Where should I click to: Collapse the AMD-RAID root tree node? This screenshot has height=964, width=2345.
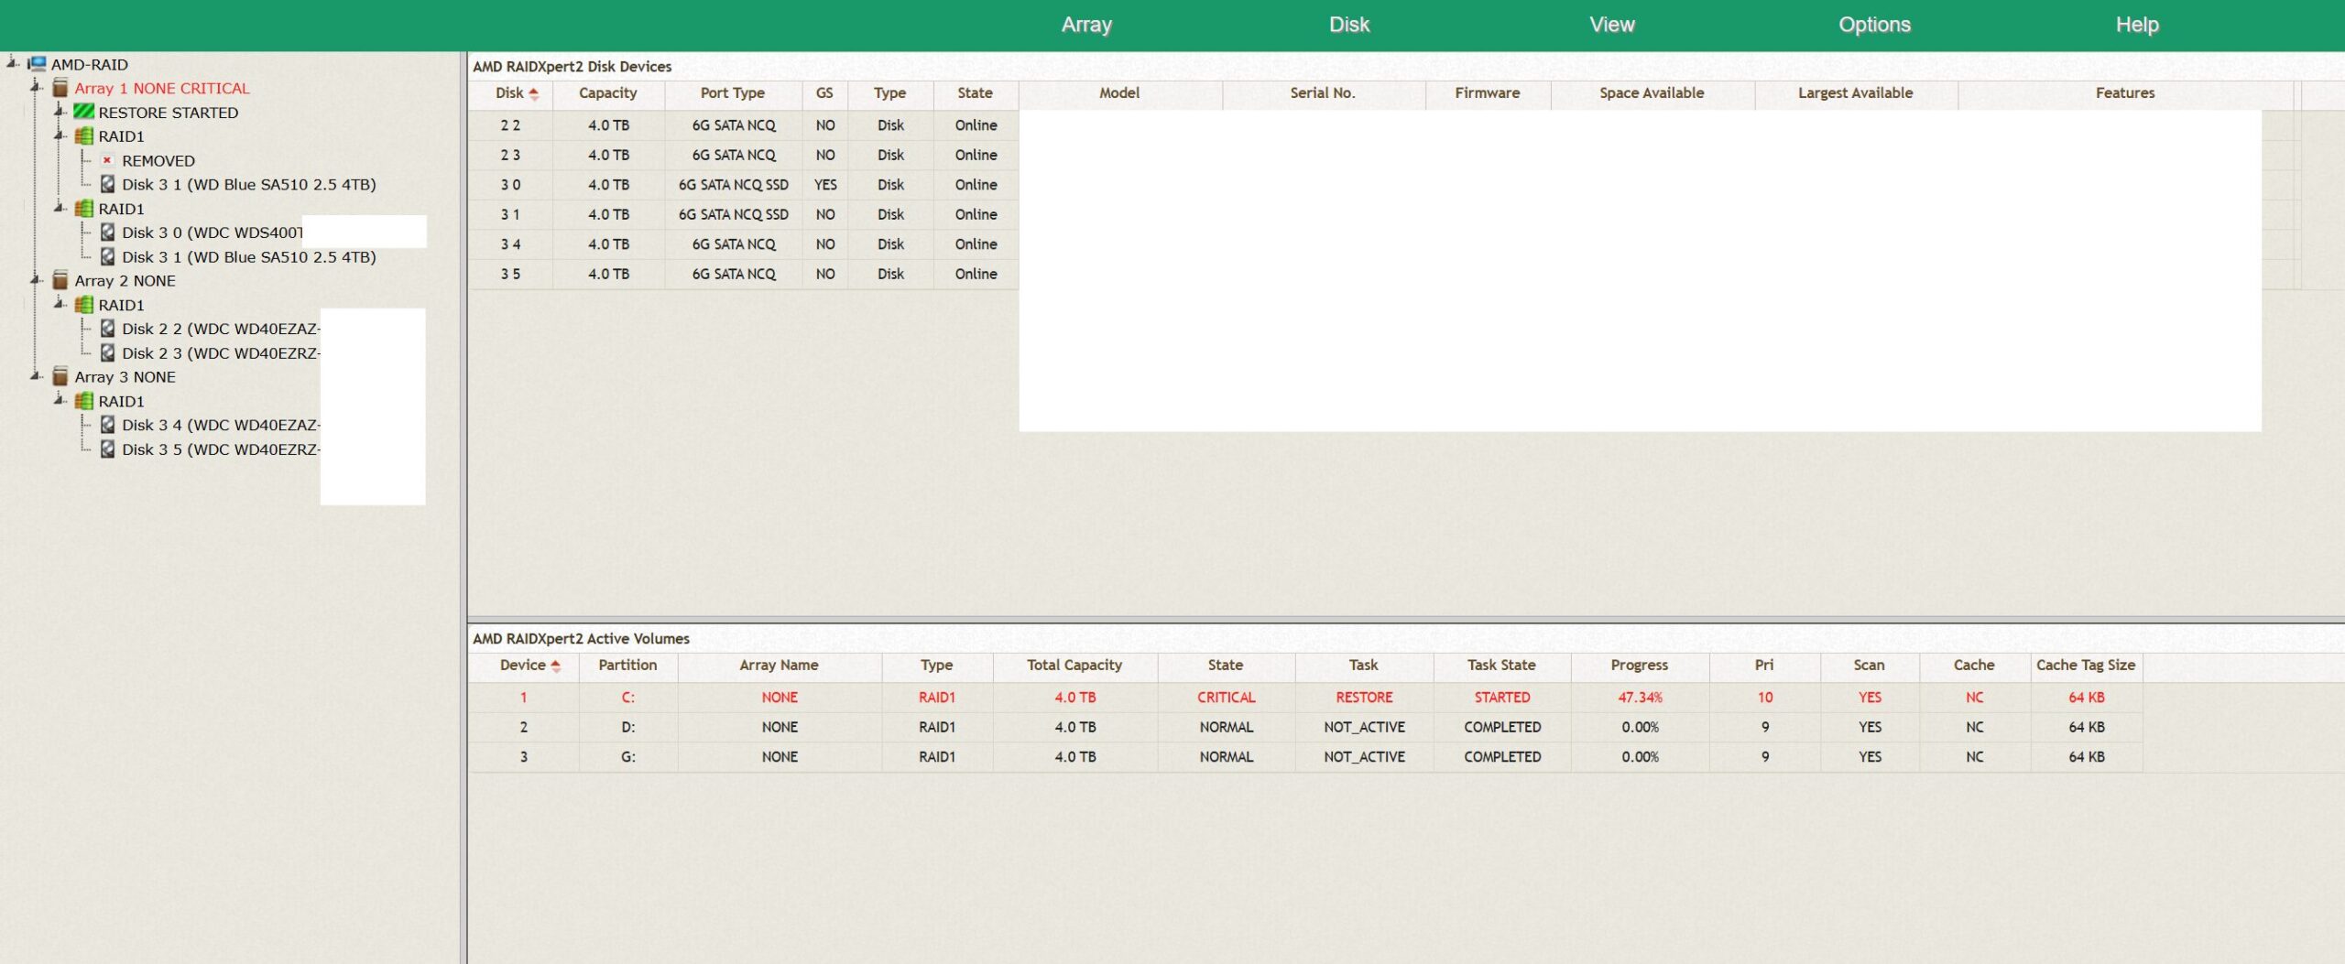(x=12, y=63)
